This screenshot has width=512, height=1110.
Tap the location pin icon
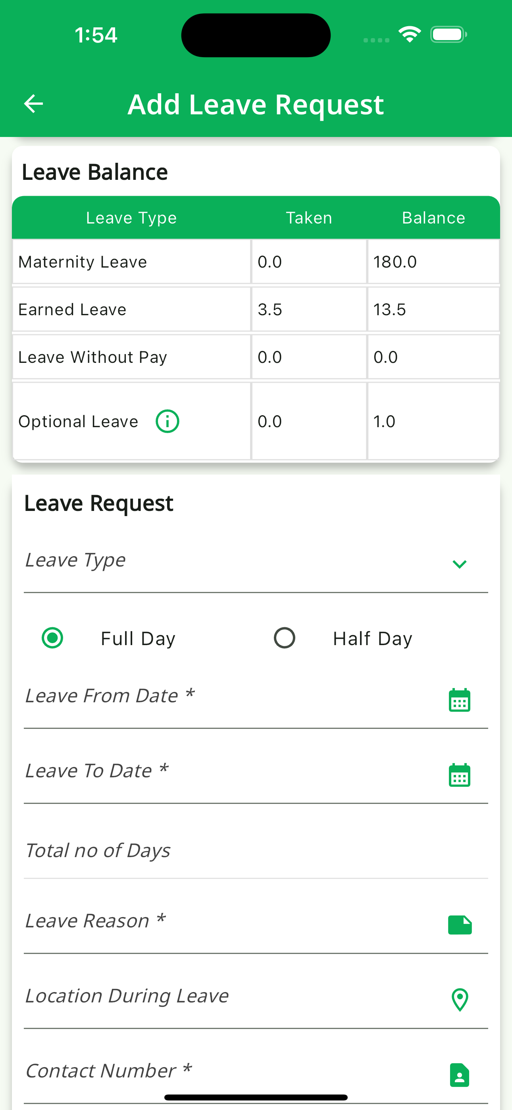point(460,999)
